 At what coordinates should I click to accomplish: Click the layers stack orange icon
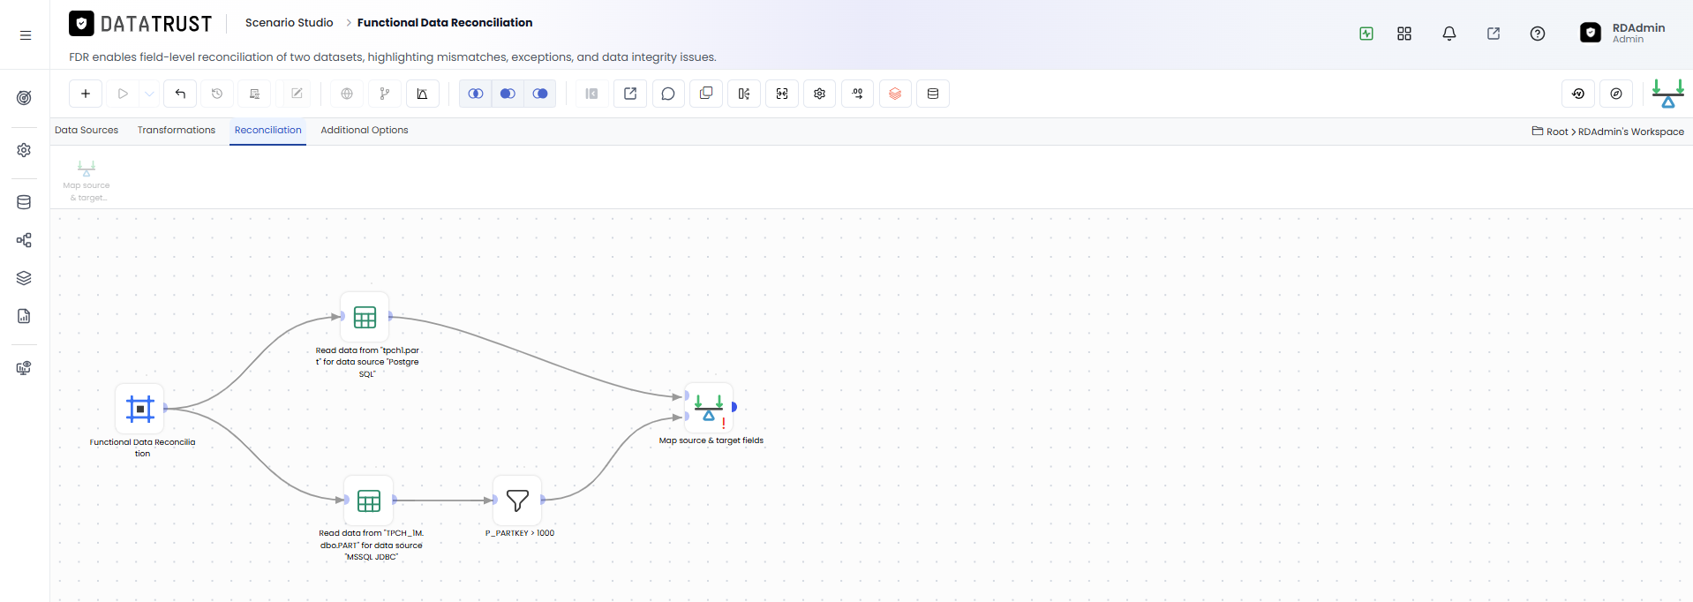(895, 94)
